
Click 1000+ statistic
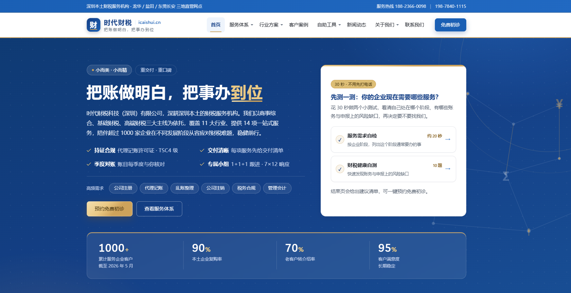coord(114,248)
